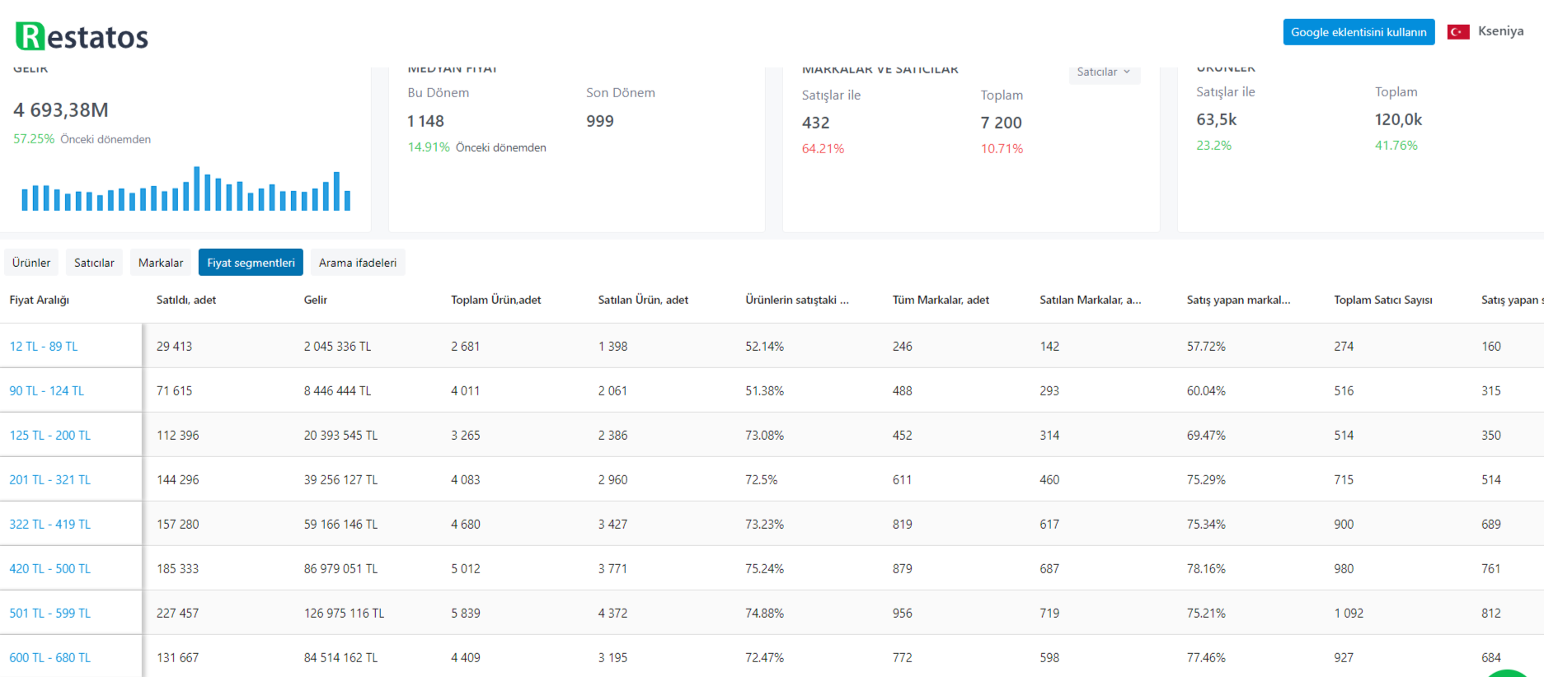
Task: Click the Restatos logo
Action: coord(82,36)
